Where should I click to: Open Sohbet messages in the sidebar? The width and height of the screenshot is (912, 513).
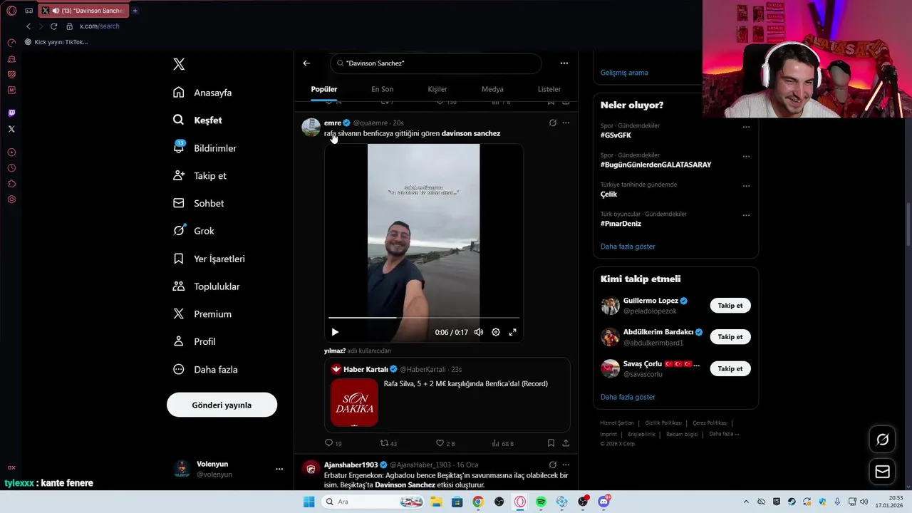(198, 203)
